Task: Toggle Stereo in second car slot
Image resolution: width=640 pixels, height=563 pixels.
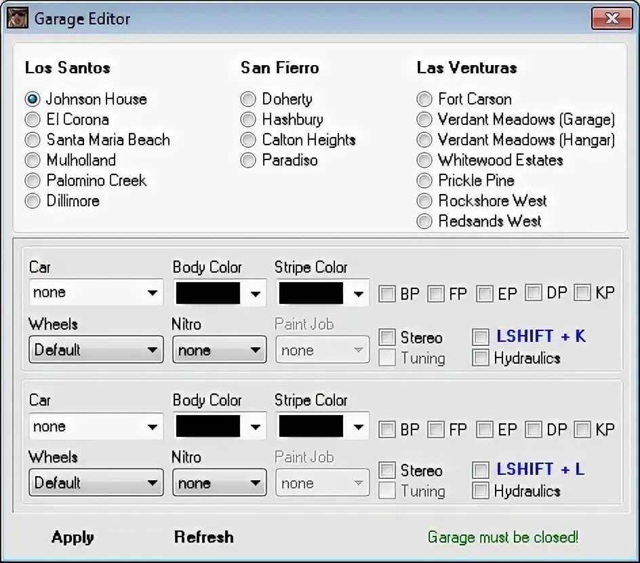Action: 387,470
